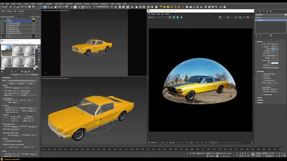Image resolution: width=287 pixels, height=161 pixels.
Task: Click the remove modifier trash icon below the stack
Action: coord(271,35)
